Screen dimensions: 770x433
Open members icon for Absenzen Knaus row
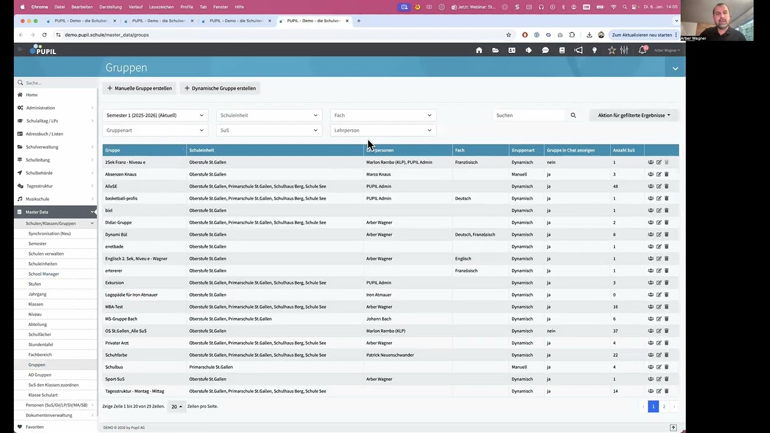click(651, 174)
